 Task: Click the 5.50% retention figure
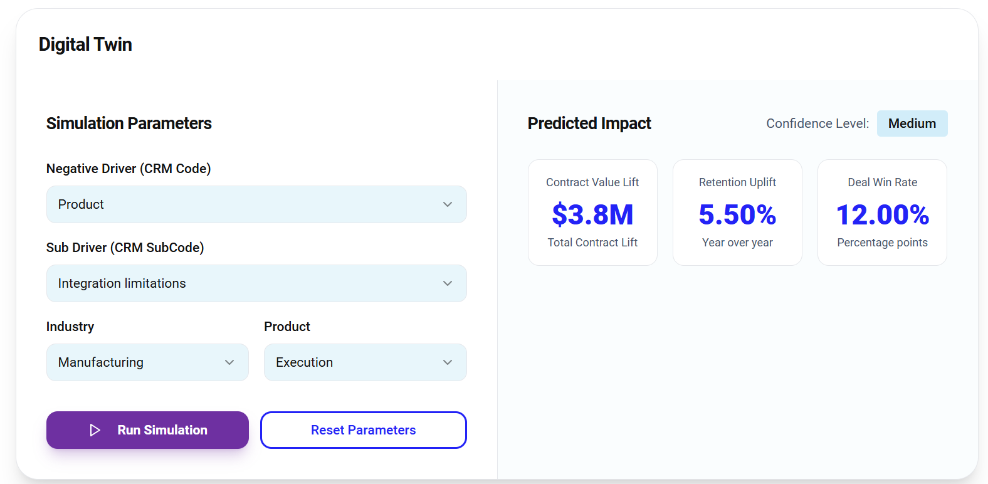click(737, 215)
